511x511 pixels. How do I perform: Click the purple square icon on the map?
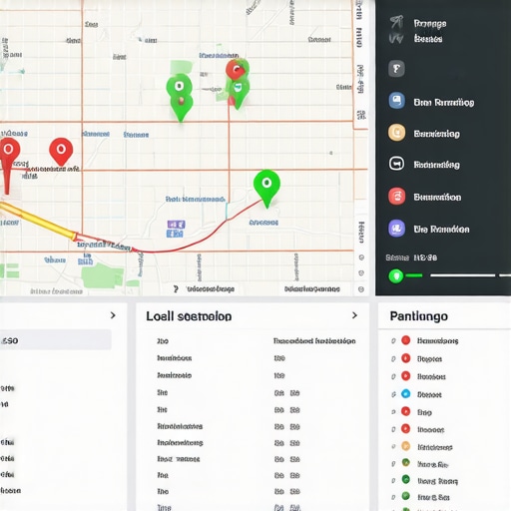[176, 225]
